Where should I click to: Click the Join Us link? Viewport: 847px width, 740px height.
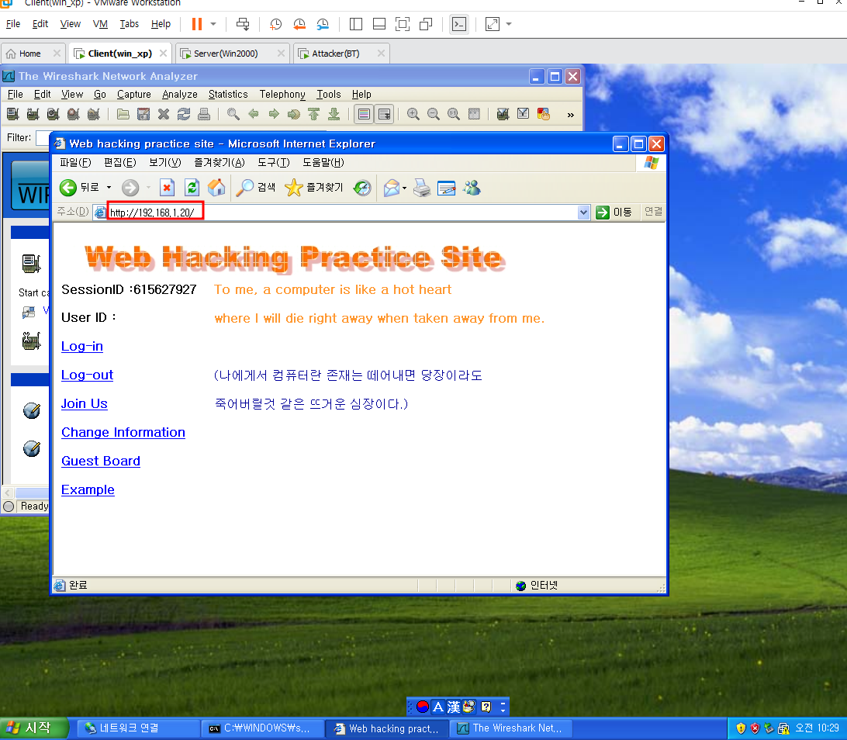[85, 403]
